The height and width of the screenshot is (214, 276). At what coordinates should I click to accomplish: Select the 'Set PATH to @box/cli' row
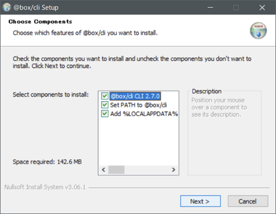click(138, 105)
